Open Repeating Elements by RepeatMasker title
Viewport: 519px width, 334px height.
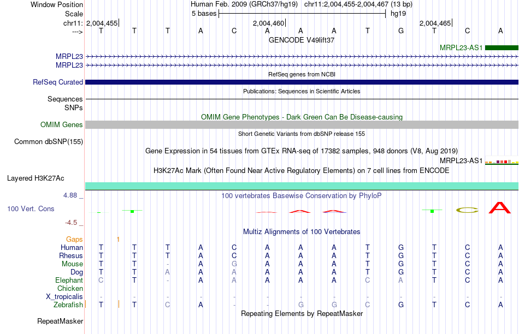(x=302, y=313)
